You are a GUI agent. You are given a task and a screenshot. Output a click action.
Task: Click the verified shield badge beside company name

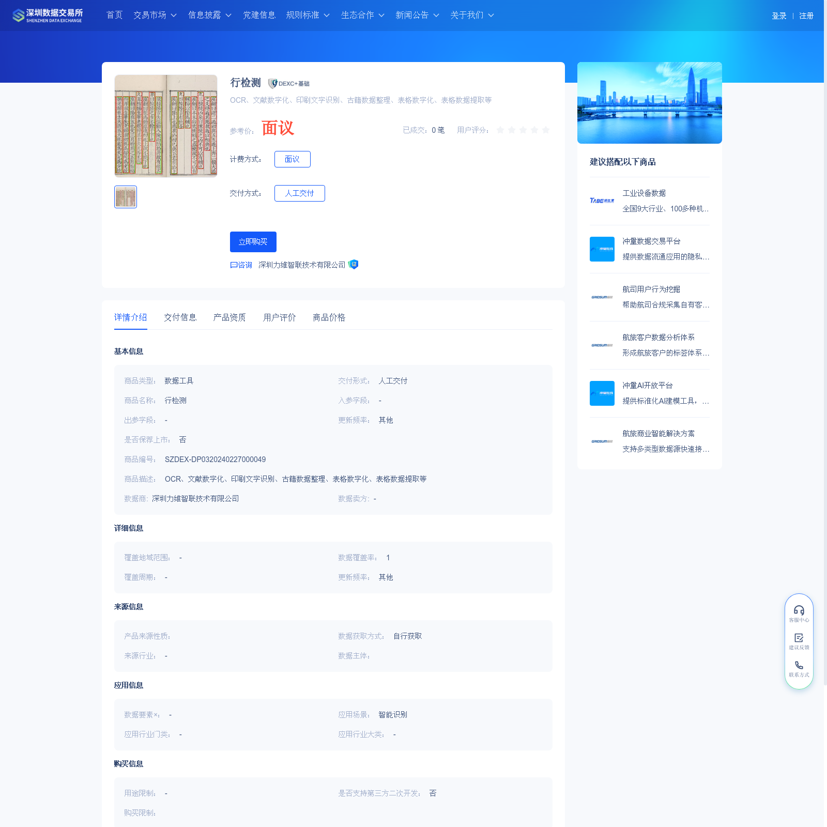coord(354,265)
